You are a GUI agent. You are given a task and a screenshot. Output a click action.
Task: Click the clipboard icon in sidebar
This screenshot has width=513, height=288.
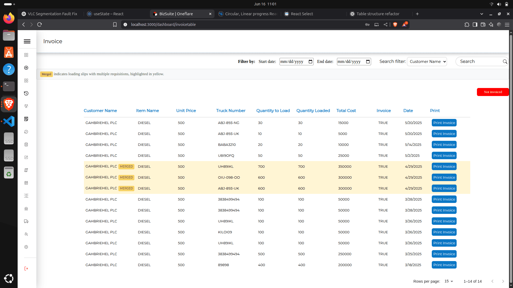pos(26,145)
